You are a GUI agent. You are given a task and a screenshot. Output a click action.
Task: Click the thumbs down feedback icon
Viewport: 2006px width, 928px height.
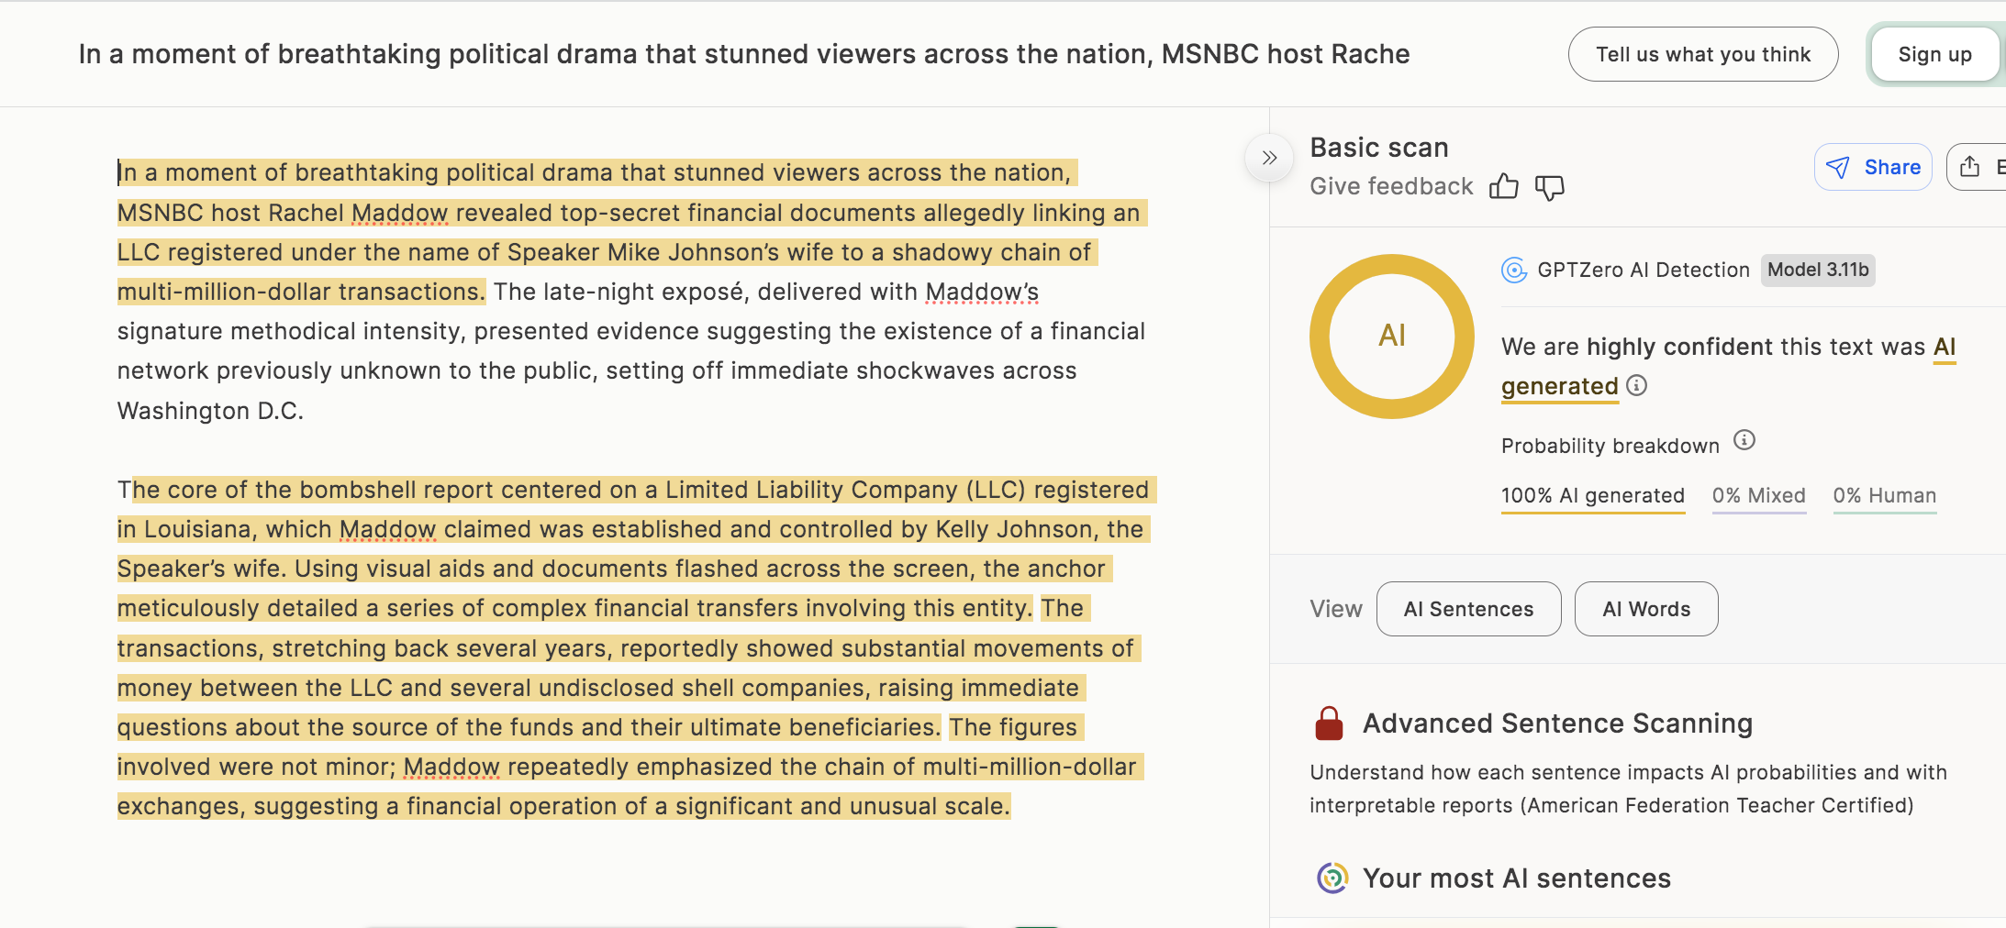1549,187
